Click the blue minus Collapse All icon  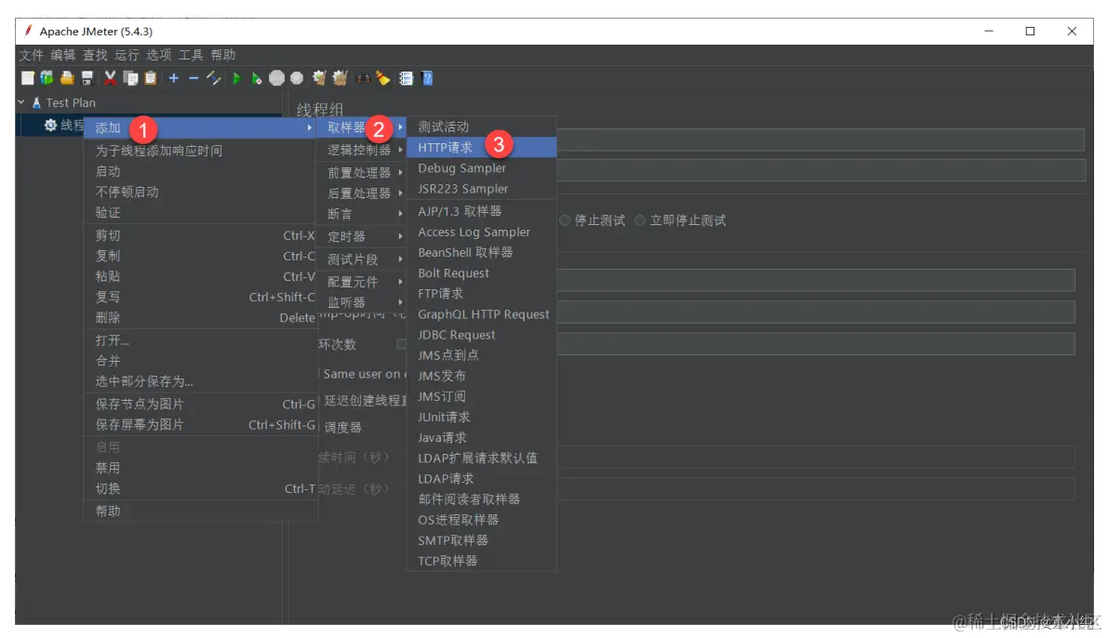click(x=194, y=78)
